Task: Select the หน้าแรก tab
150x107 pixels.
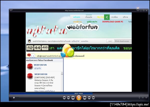Action: 77,17
